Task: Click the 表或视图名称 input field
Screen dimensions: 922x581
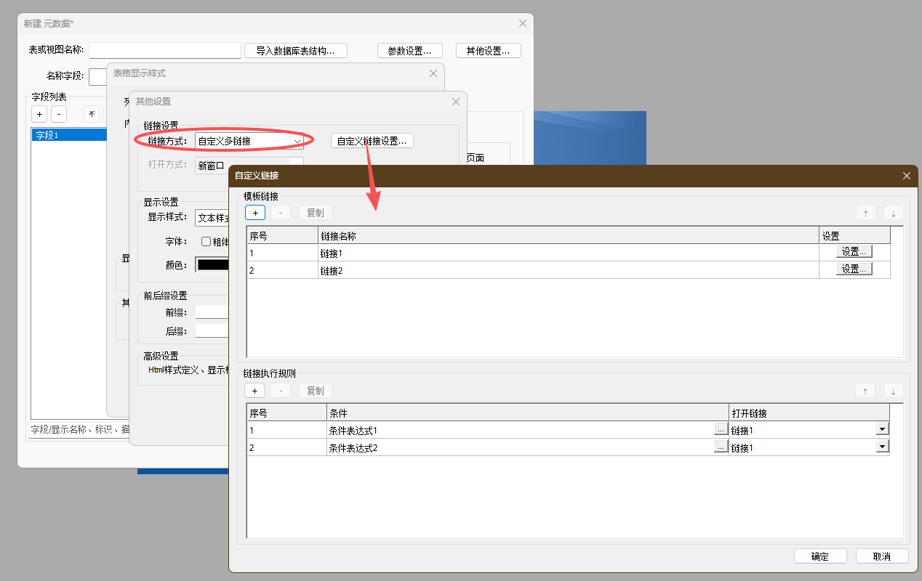Action: click(164, 50)
